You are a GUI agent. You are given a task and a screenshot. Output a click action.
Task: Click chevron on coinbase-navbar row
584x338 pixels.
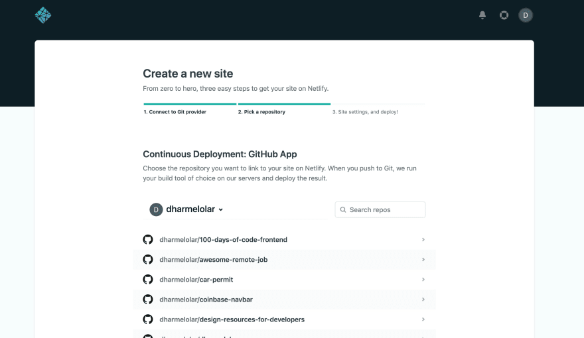[x=423, y=300]
